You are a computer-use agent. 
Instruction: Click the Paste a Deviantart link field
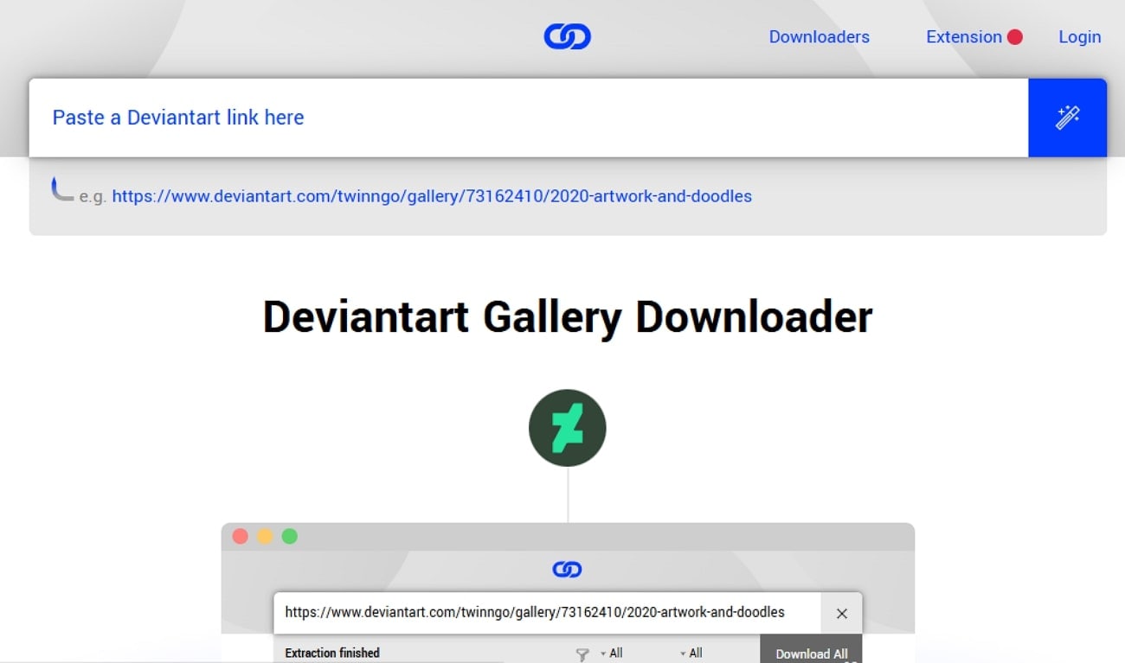(x=346, y=118)
